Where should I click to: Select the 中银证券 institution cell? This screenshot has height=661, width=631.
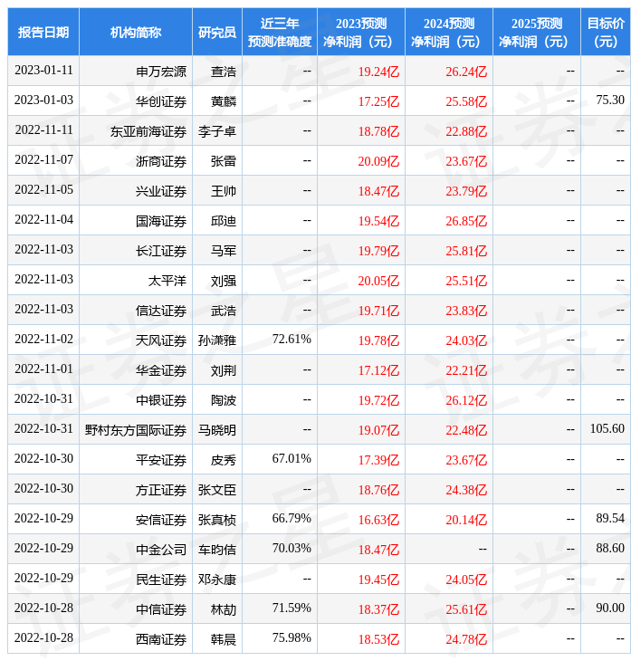[x=136, y=399]
